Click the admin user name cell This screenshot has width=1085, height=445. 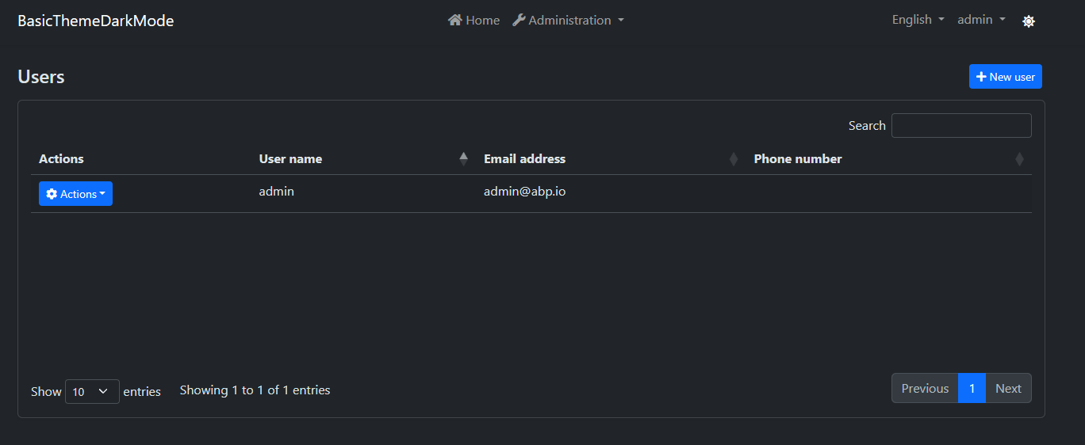[x=277, y=192]
